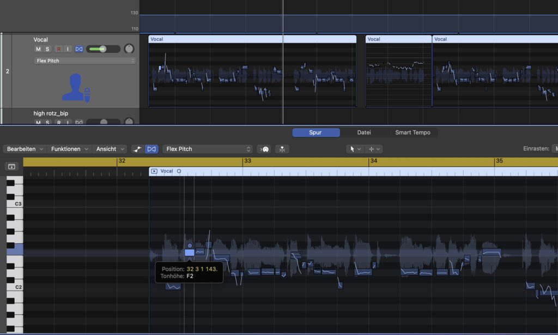The height and width of the screenshot is (335, 558).
Task: Toggle the Catch Playhead icon
Action: 282,149
